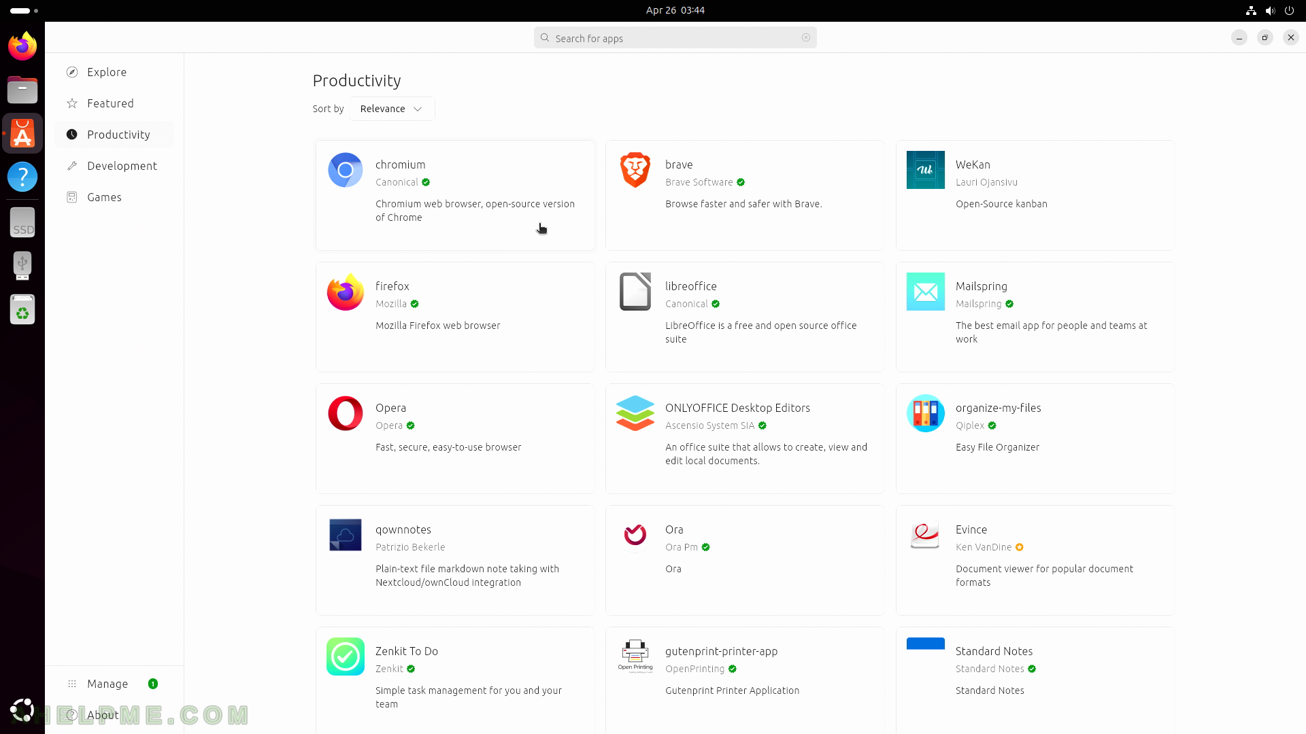The width and height of the screenshot is (1306, 734).
Task: Click the Activities workspace indicator
Action: [x=24, y=10]
